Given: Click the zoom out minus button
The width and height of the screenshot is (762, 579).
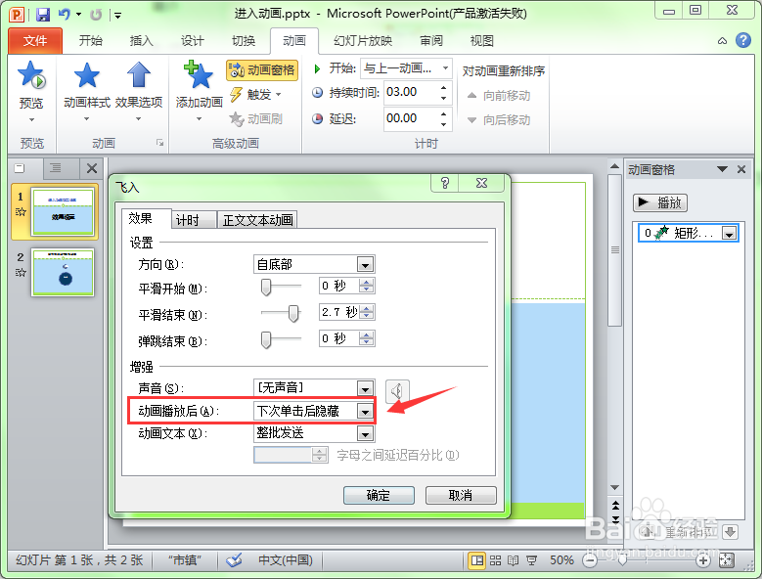Looking at the screenshot, I should coord(590,561).
